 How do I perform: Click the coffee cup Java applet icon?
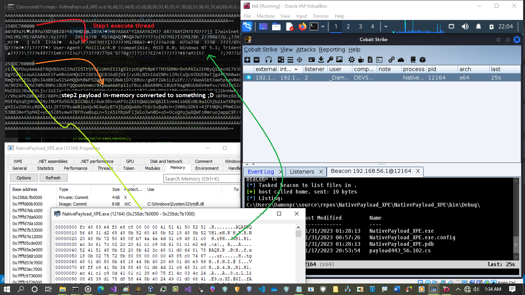pos(361,60)
